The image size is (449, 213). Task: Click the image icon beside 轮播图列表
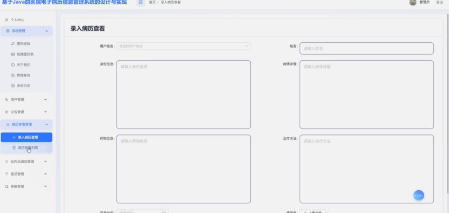[x=12, y=54]
